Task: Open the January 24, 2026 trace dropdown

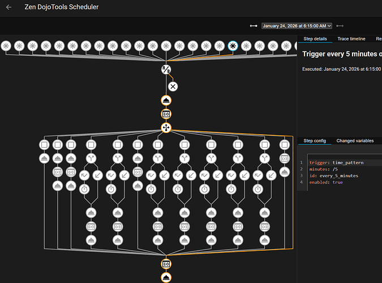Action: (297, 25)
